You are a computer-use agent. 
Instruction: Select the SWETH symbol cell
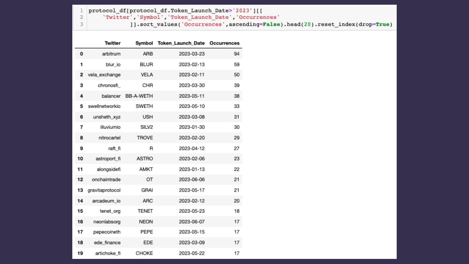(145, 106)
